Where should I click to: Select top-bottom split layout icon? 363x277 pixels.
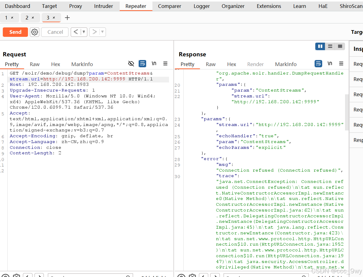[330, 46]
